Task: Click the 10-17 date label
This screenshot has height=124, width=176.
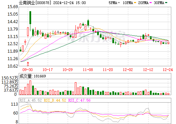Action: [47, 70]
